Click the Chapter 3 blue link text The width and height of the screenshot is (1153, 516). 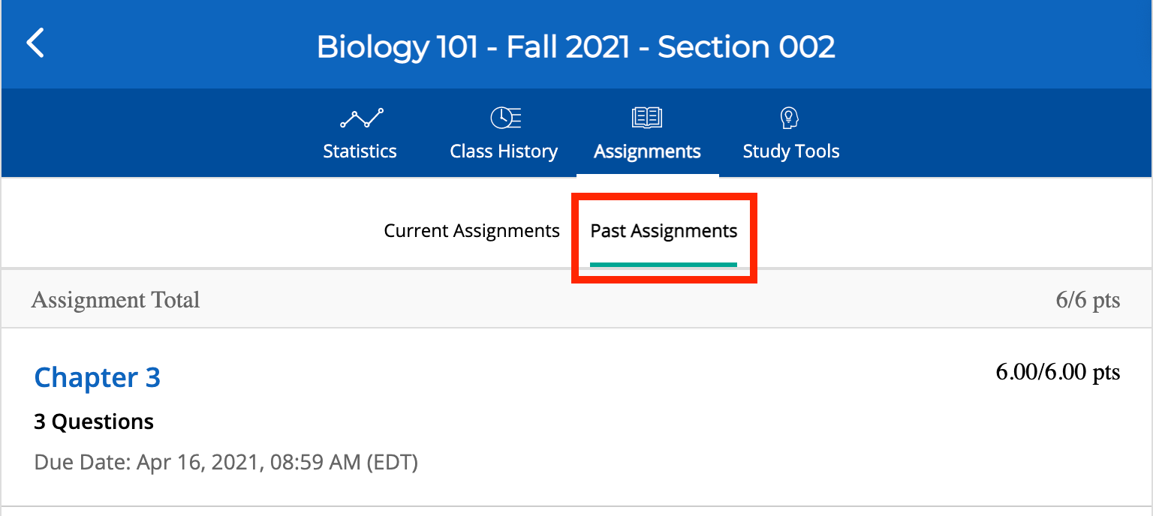click(x=97, y=377)
